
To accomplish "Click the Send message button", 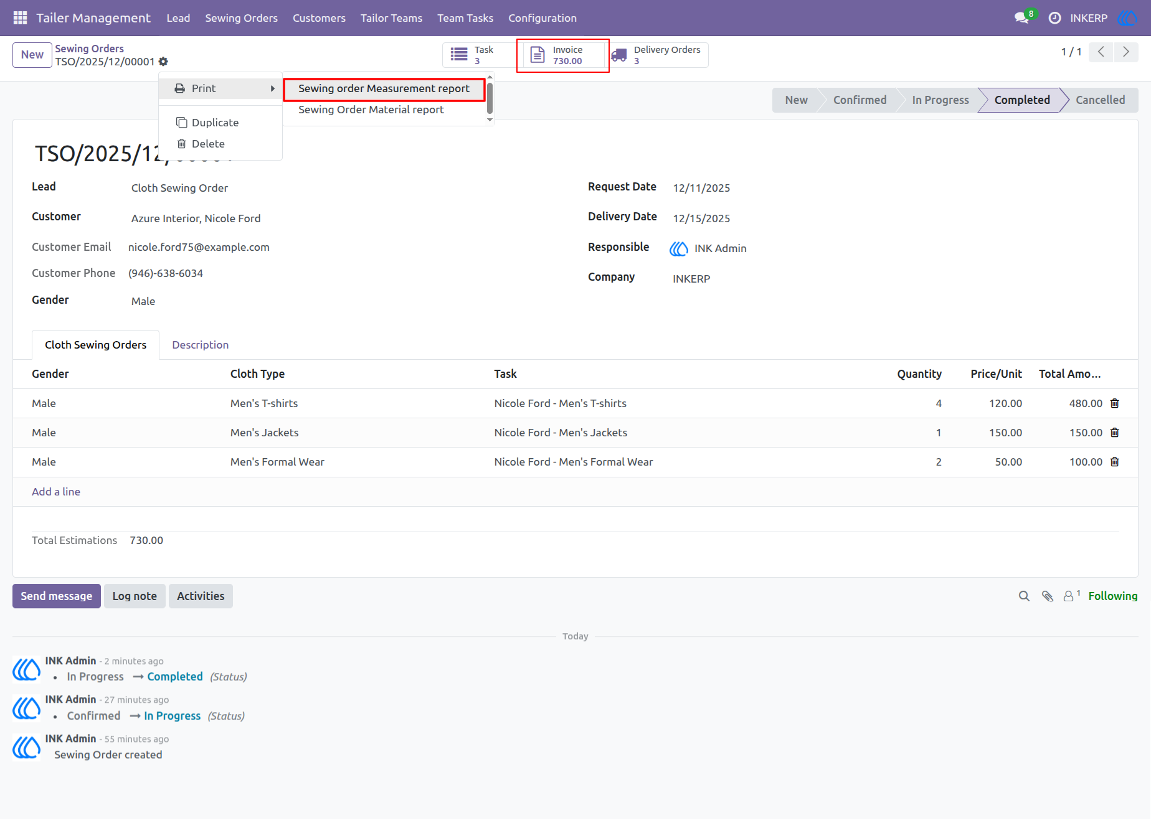I will click(x=57, y=596).
